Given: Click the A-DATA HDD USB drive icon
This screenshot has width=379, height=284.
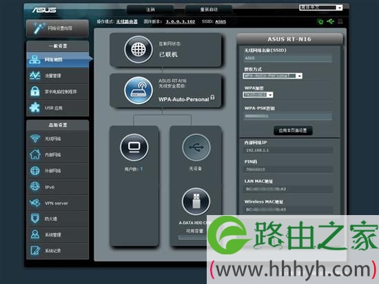Looking at the screenshot, I should click(196, 201).
